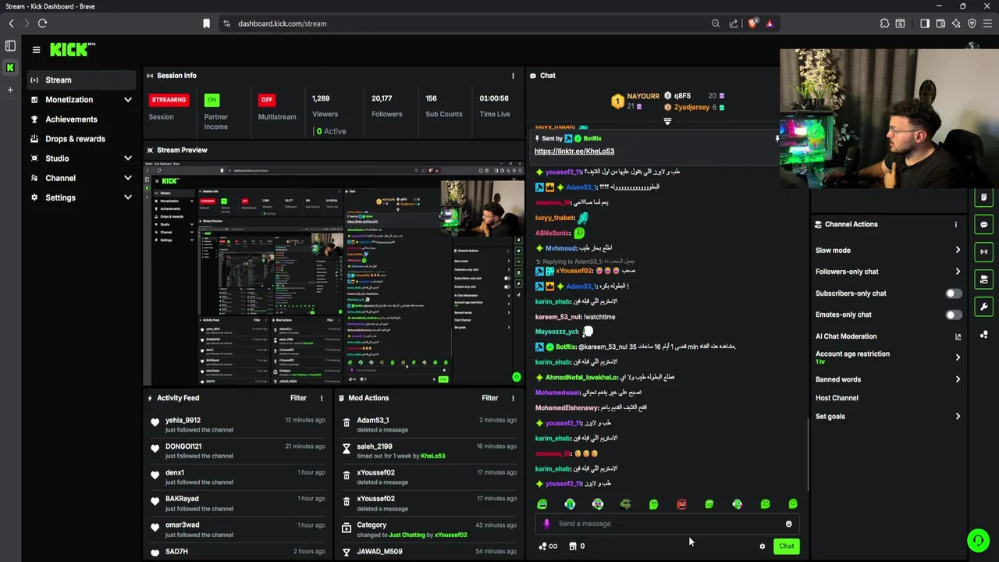Screen dimensions: 999x562
Task: Select the first green emote in emote bar
Action: click(542, 504)
